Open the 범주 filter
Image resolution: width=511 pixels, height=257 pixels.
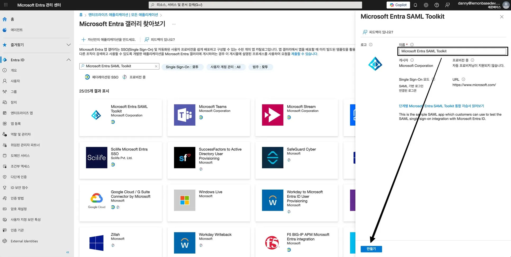(260, 67)
